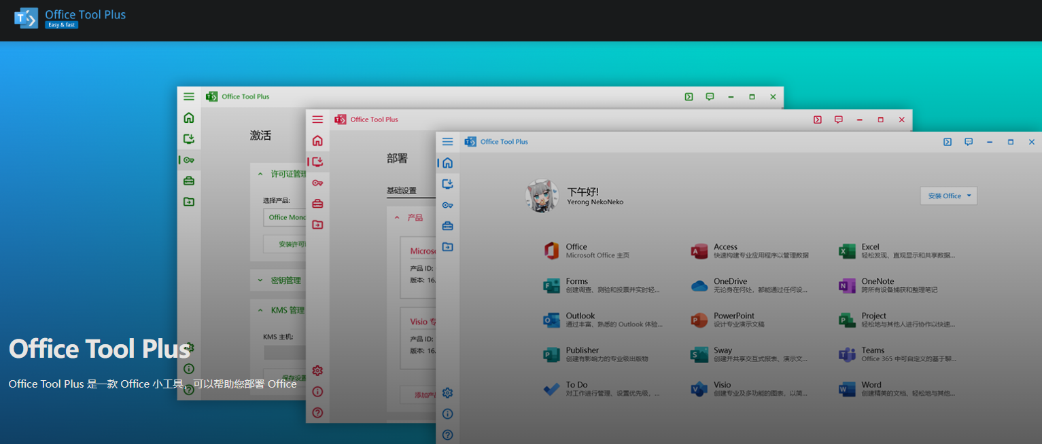The width and height of the screenshot is (1042, 444).
Task: Open feedback chat icon in blue window title bar
Action: coord(969,142)
